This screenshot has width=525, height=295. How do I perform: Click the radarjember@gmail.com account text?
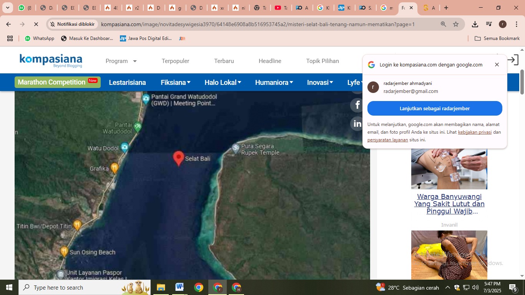pyautogui.click(x=411, y=91)
